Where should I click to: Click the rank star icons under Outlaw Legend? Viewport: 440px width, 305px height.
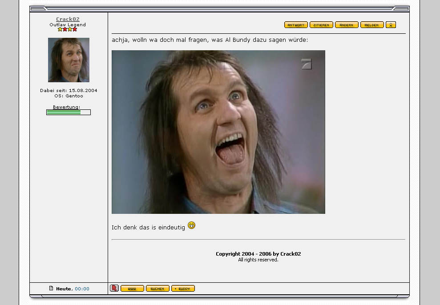pos(67,29)
